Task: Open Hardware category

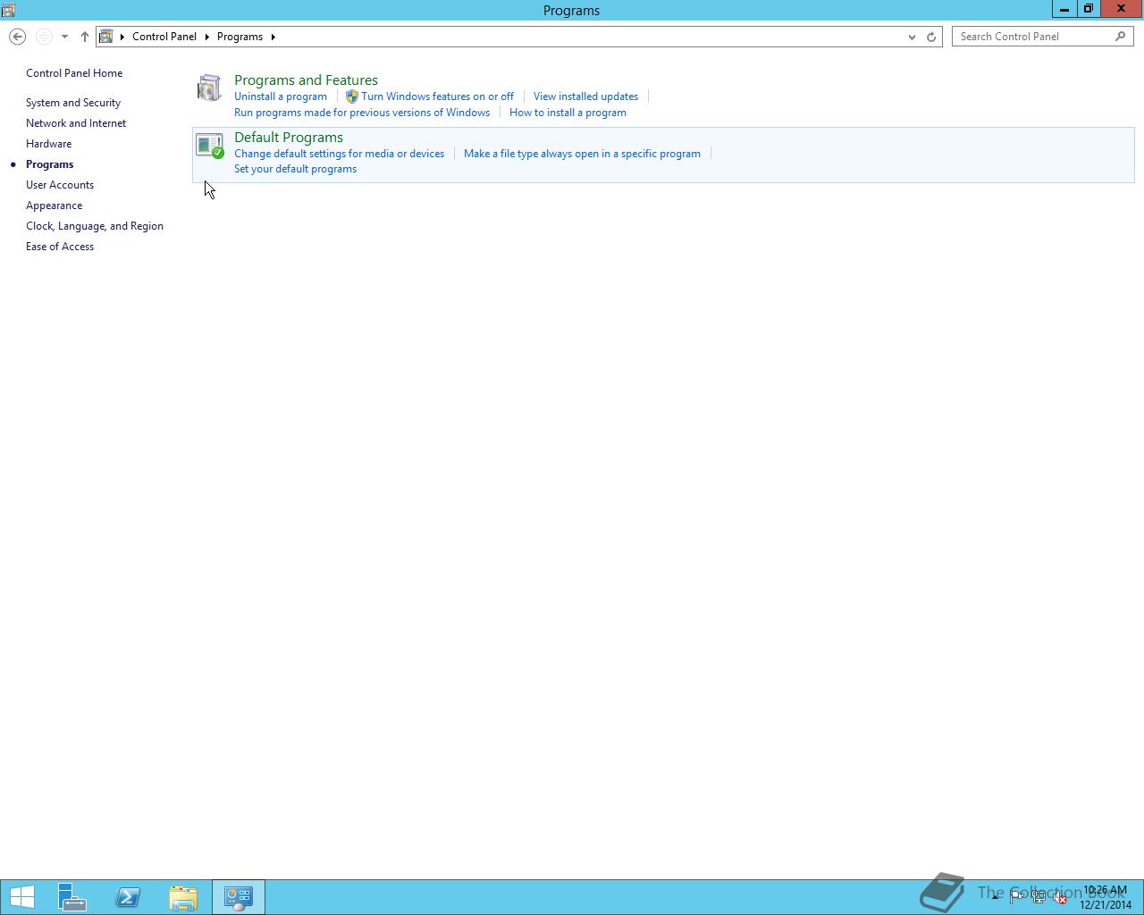Action: (x=48, y=144)
